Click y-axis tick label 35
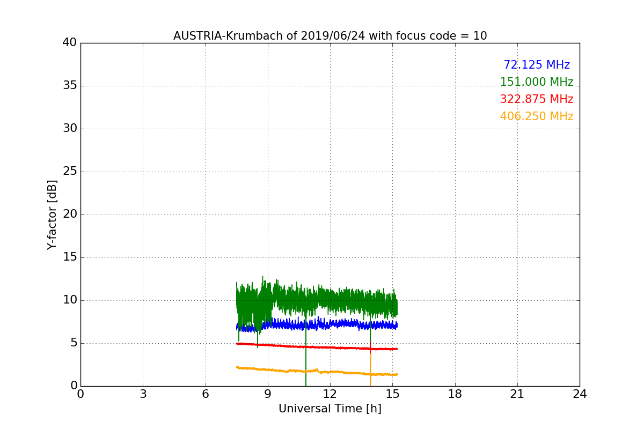The width and height of the screenshot is (644, 429). [x=70, y=86]
